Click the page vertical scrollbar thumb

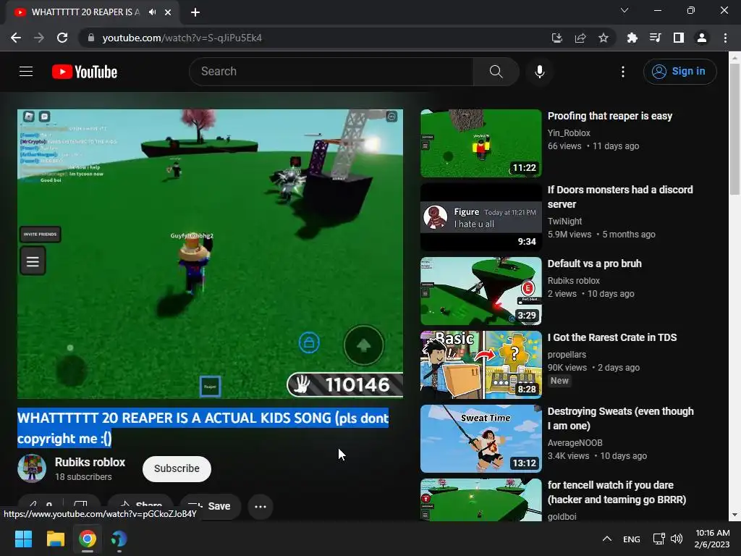[x=734, y=129]
